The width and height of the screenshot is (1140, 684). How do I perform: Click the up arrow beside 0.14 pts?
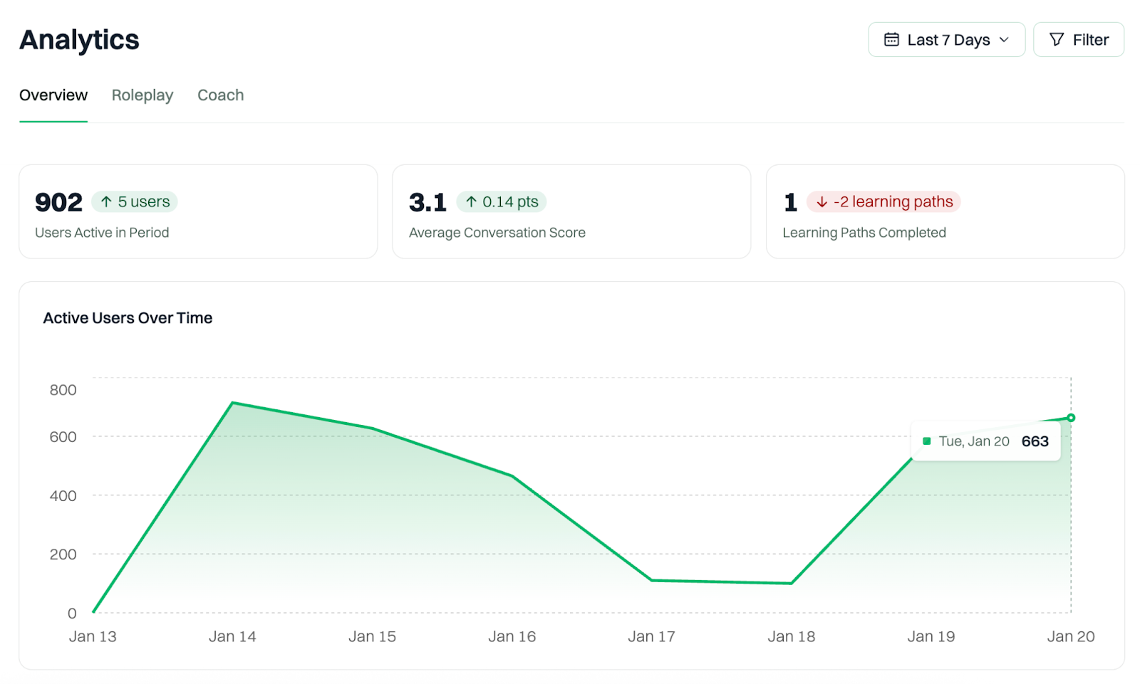pyautogui.click(x=471, y=202)
